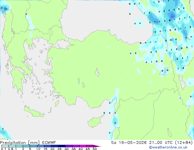Click the legend value '30'

pos(66,149)
